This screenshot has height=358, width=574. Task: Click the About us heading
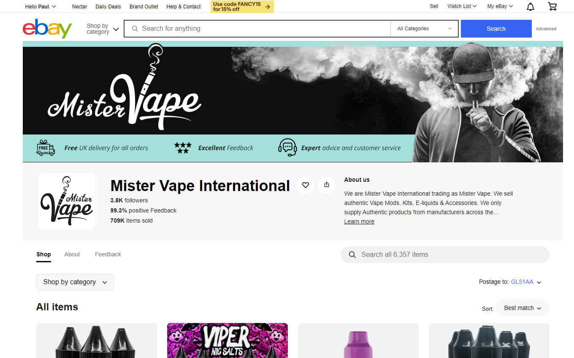pos(357,180)
